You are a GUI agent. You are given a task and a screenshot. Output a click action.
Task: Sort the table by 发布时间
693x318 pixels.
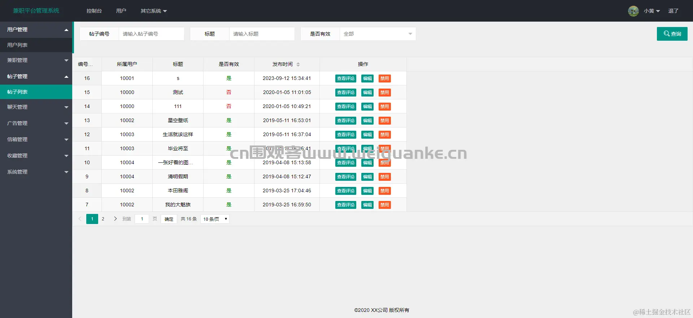pyautogui.click(x=298, y=64)
